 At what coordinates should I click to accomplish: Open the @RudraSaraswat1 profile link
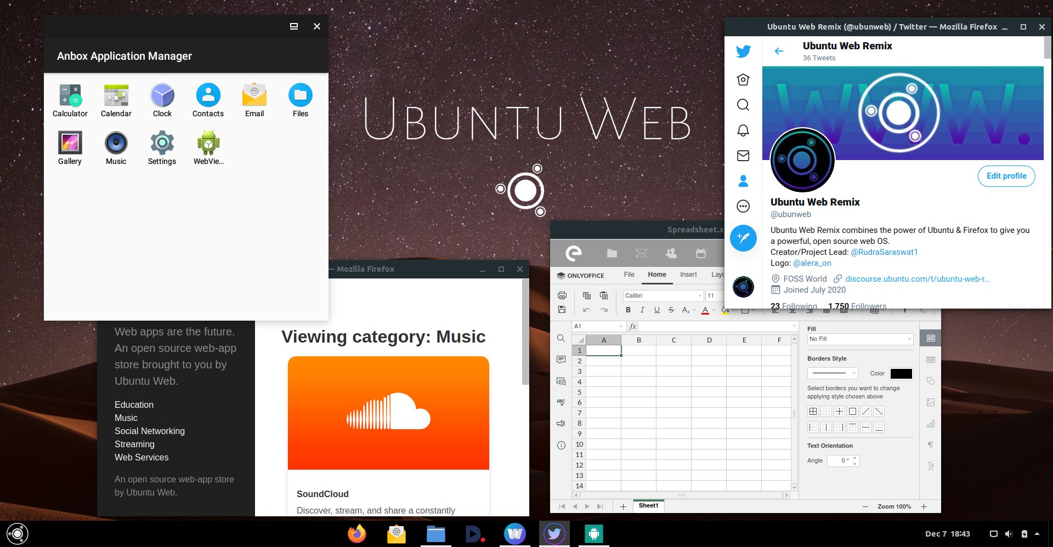[x=884, y=252]
